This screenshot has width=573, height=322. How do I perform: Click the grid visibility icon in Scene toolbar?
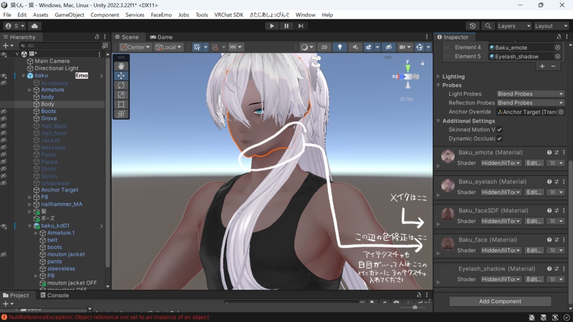[197, 47]
